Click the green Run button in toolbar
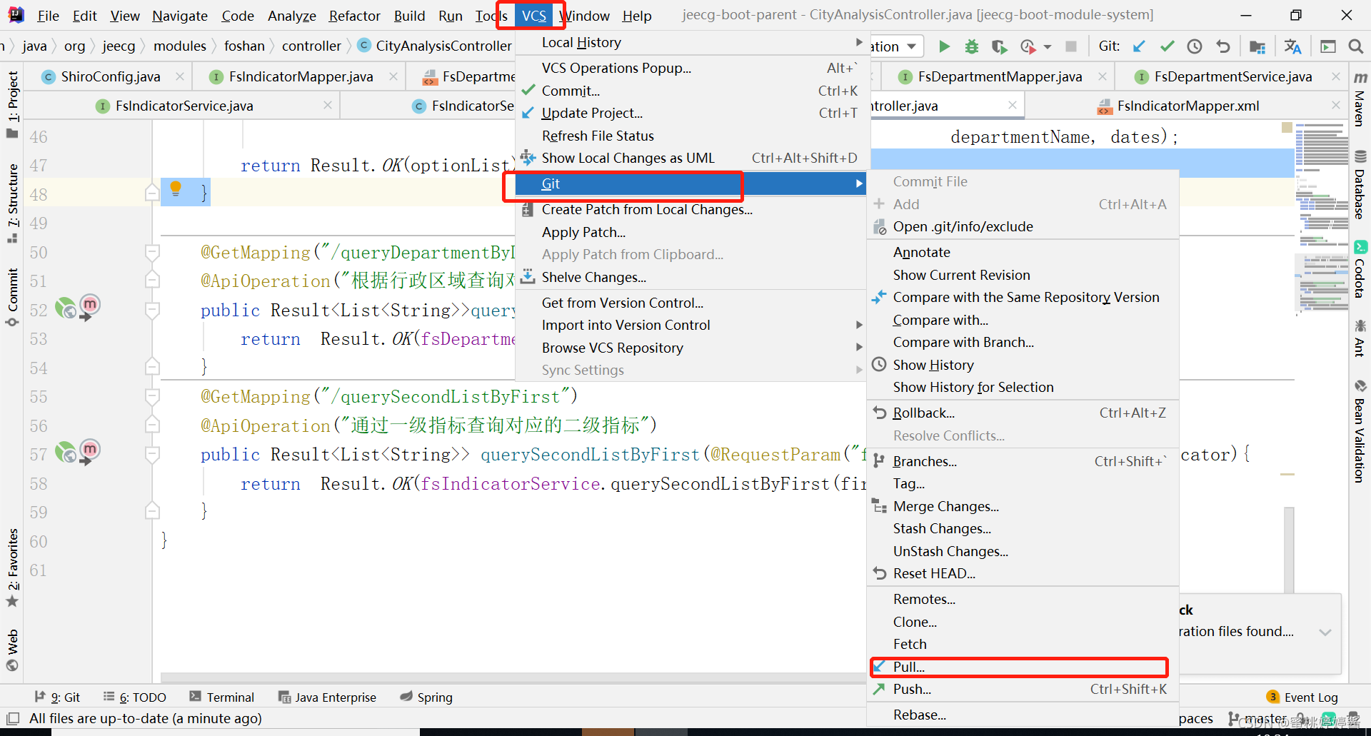1371x736 pixels. pyautogui.click(x=944, y=46)
